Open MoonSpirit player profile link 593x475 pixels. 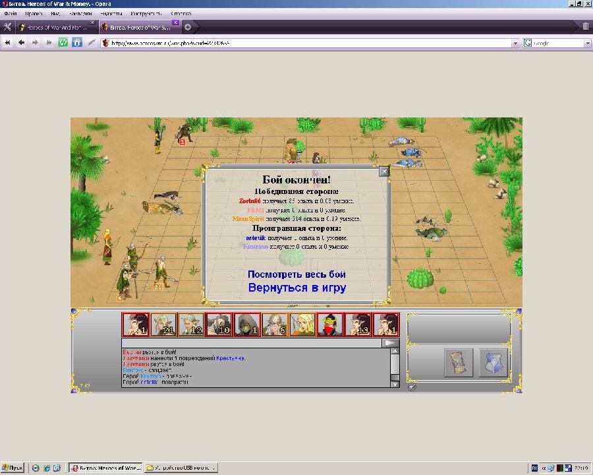coord(248,218)
